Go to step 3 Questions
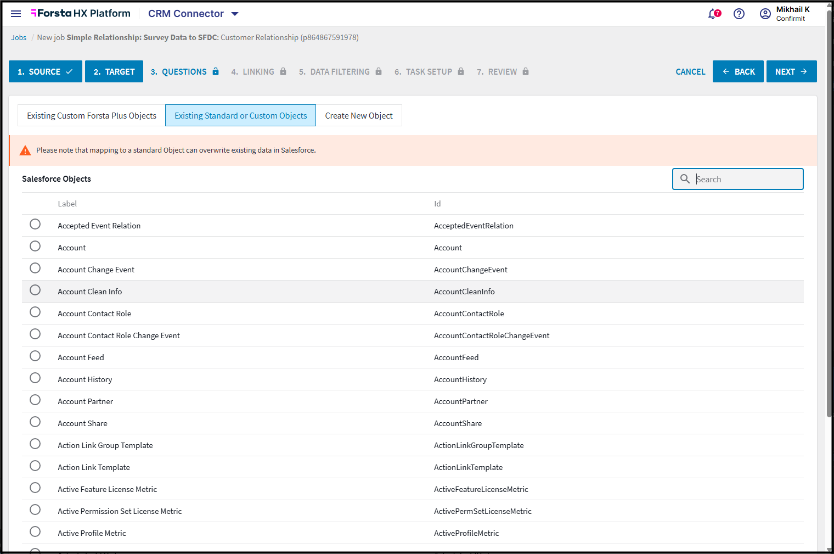 184,71
